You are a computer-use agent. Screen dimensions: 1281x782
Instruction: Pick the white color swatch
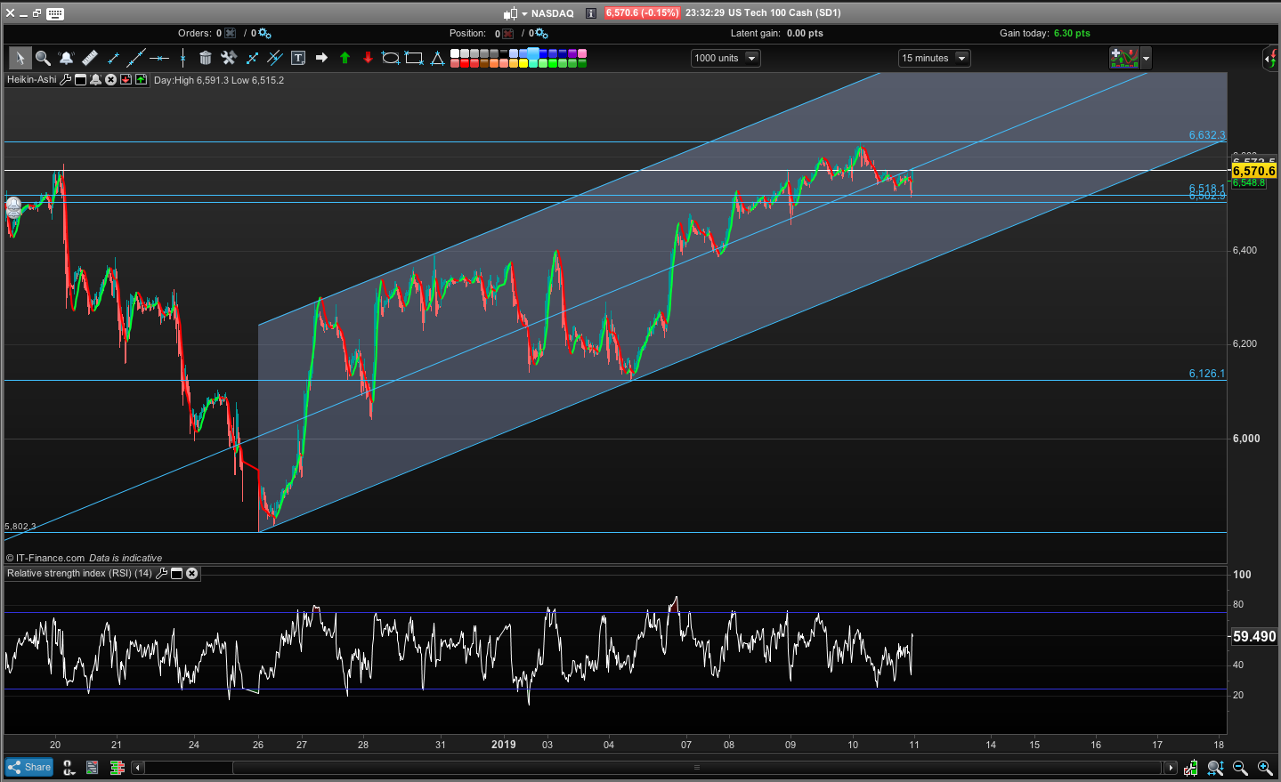(x=455, y=53)
